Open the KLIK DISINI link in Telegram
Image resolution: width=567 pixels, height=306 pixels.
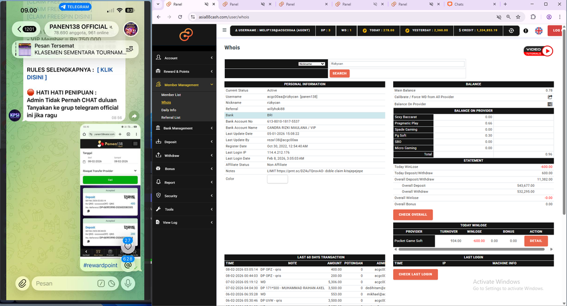pyautogui.click(x=69, y=74)
